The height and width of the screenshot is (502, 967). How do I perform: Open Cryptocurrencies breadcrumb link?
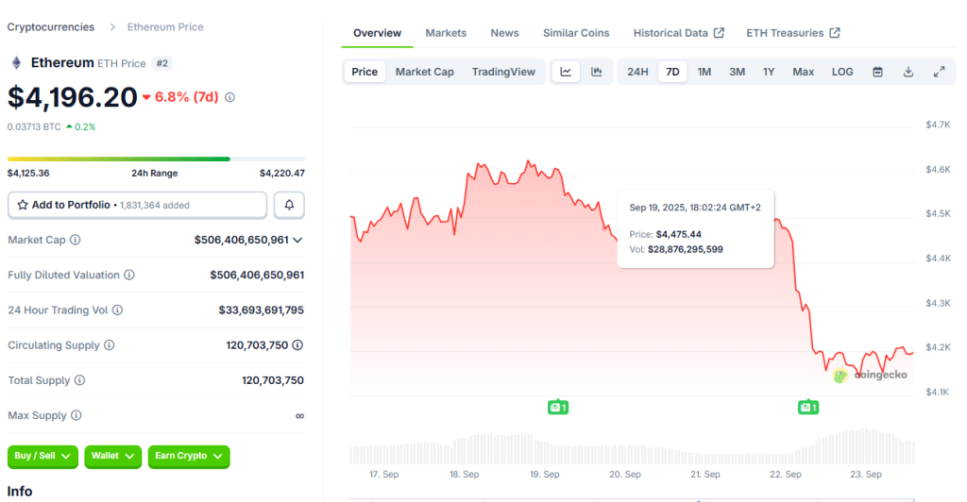point(51,27)
